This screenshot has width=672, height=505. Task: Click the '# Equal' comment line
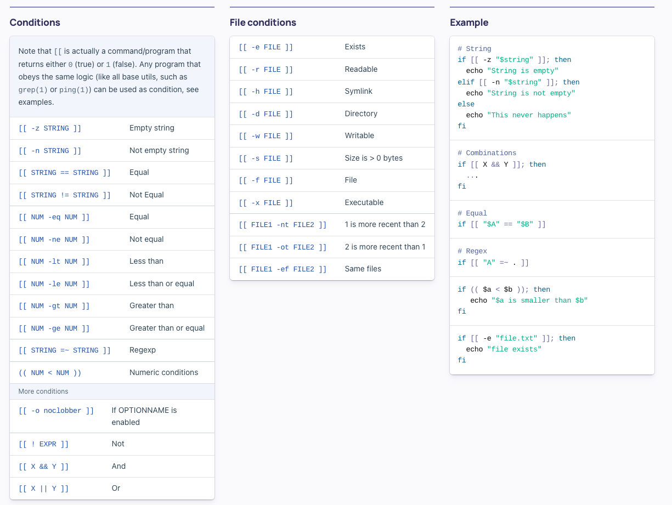point(472,213)
